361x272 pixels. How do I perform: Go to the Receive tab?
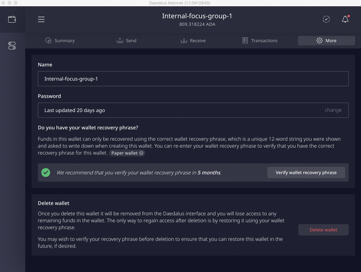193,41
